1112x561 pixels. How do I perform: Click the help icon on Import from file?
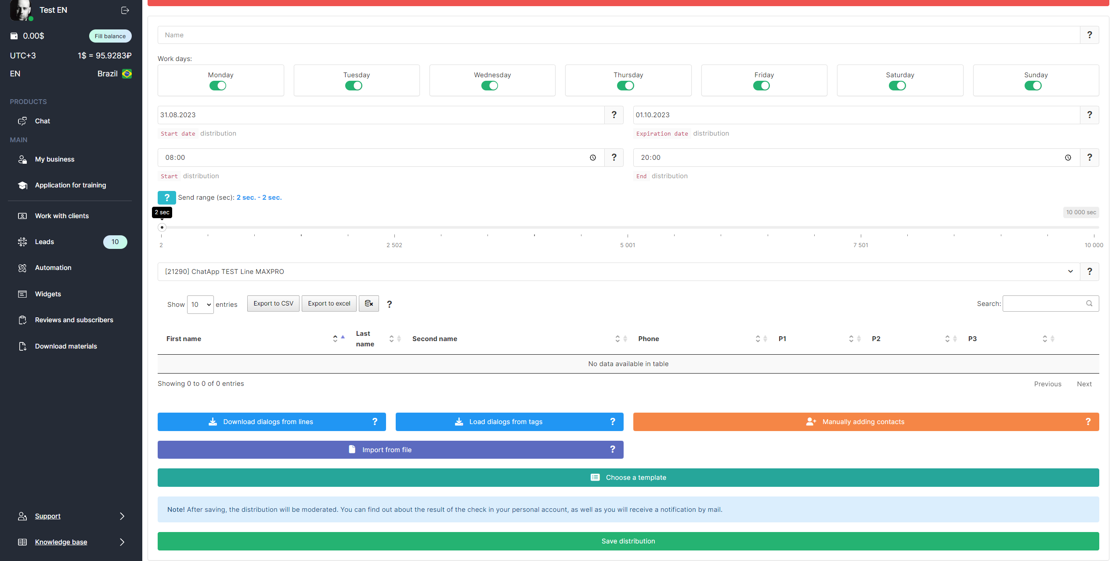pos(612,450)
